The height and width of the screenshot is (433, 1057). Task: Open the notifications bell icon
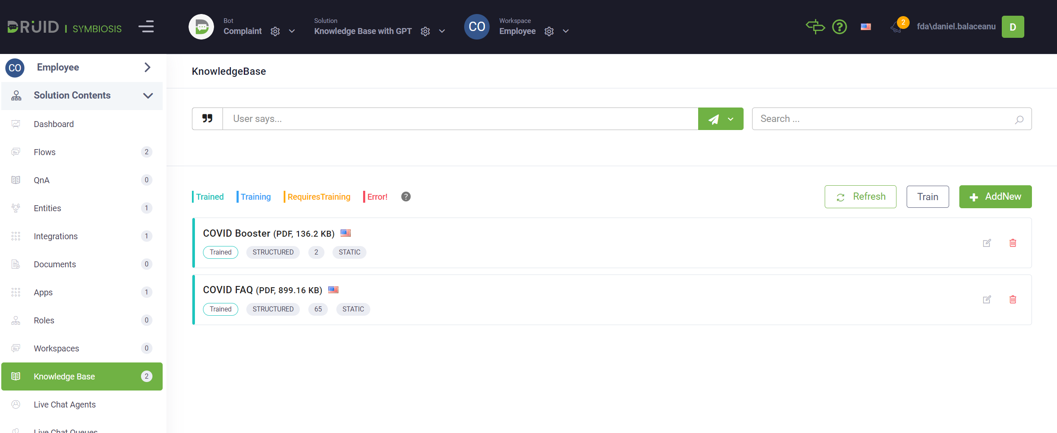(x=896, y=28)
